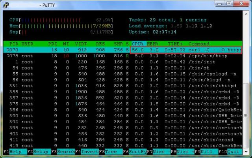Screen dimensions: 252x158
Task: Click F7 Nice - to lower niceness
Action: [x=158, y=152]
